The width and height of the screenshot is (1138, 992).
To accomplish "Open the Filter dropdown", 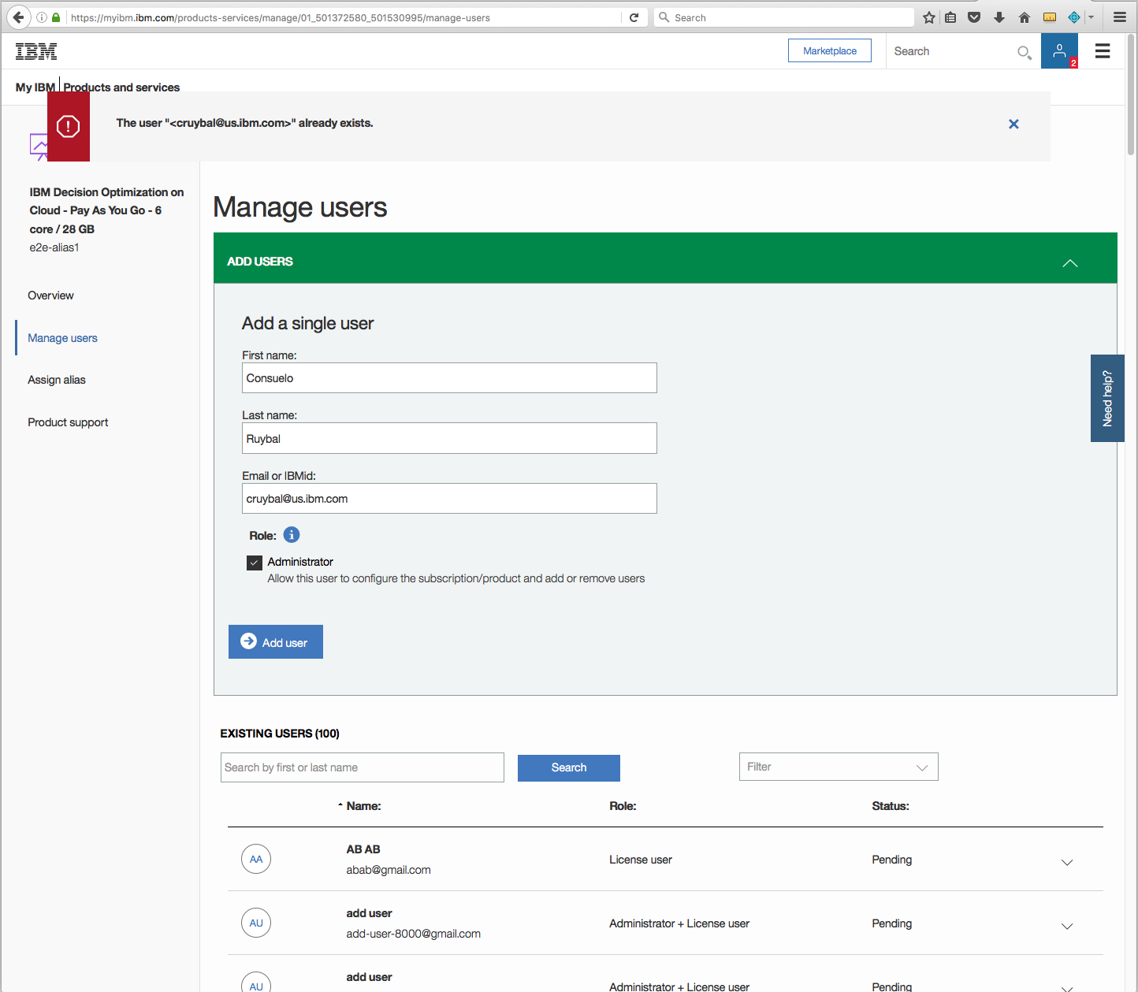I will (x=839, y=767).
